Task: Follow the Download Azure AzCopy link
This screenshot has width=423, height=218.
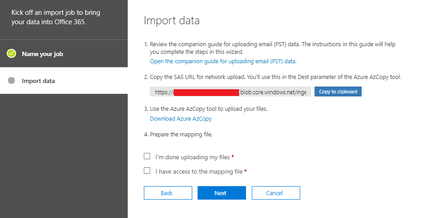Action: [x=181, y=119]
